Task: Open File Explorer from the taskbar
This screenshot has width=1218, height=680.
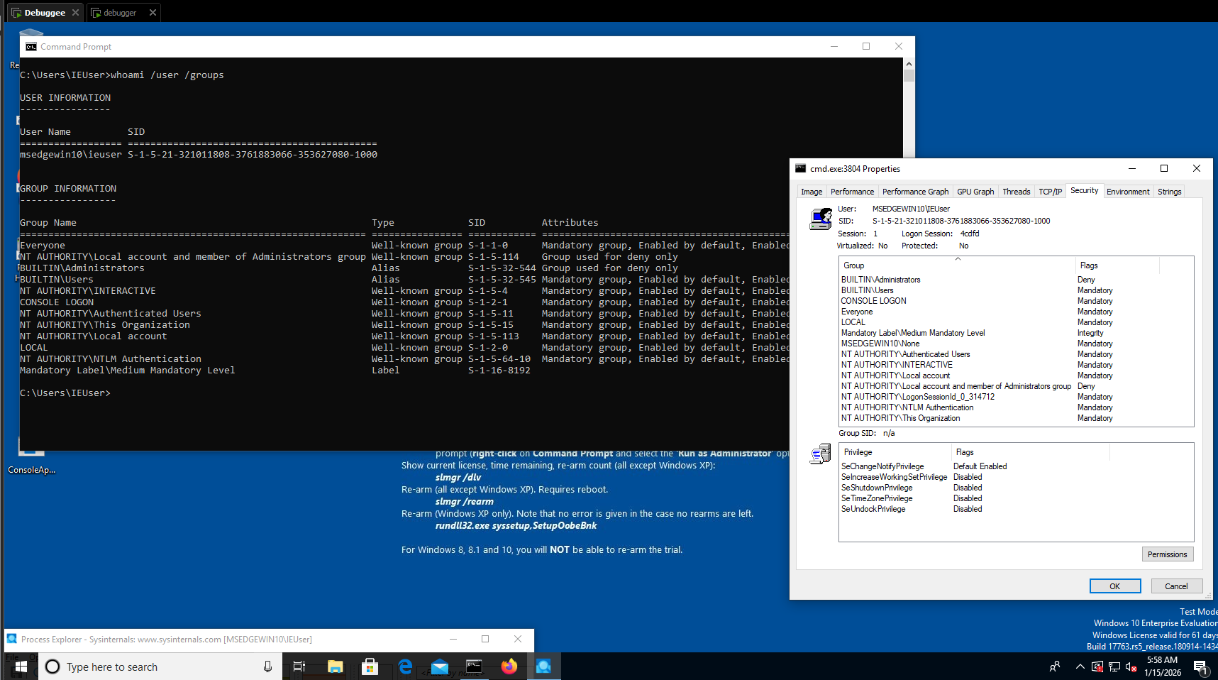Action: pos(335,667)
